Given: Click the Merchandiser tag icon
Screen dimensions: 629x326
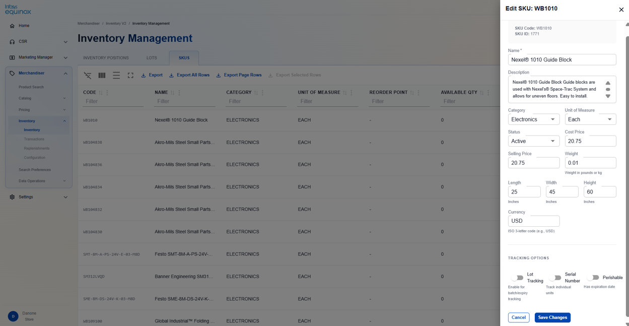Looking at the screenshot, I should tap(12, 73).
